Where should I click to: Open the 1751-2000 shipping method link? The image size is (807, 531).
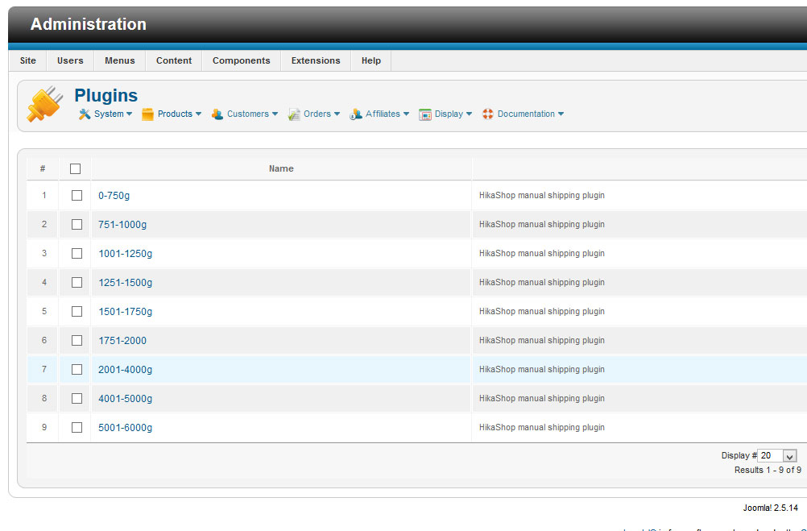pyautogui.click(x=122, y=341)
